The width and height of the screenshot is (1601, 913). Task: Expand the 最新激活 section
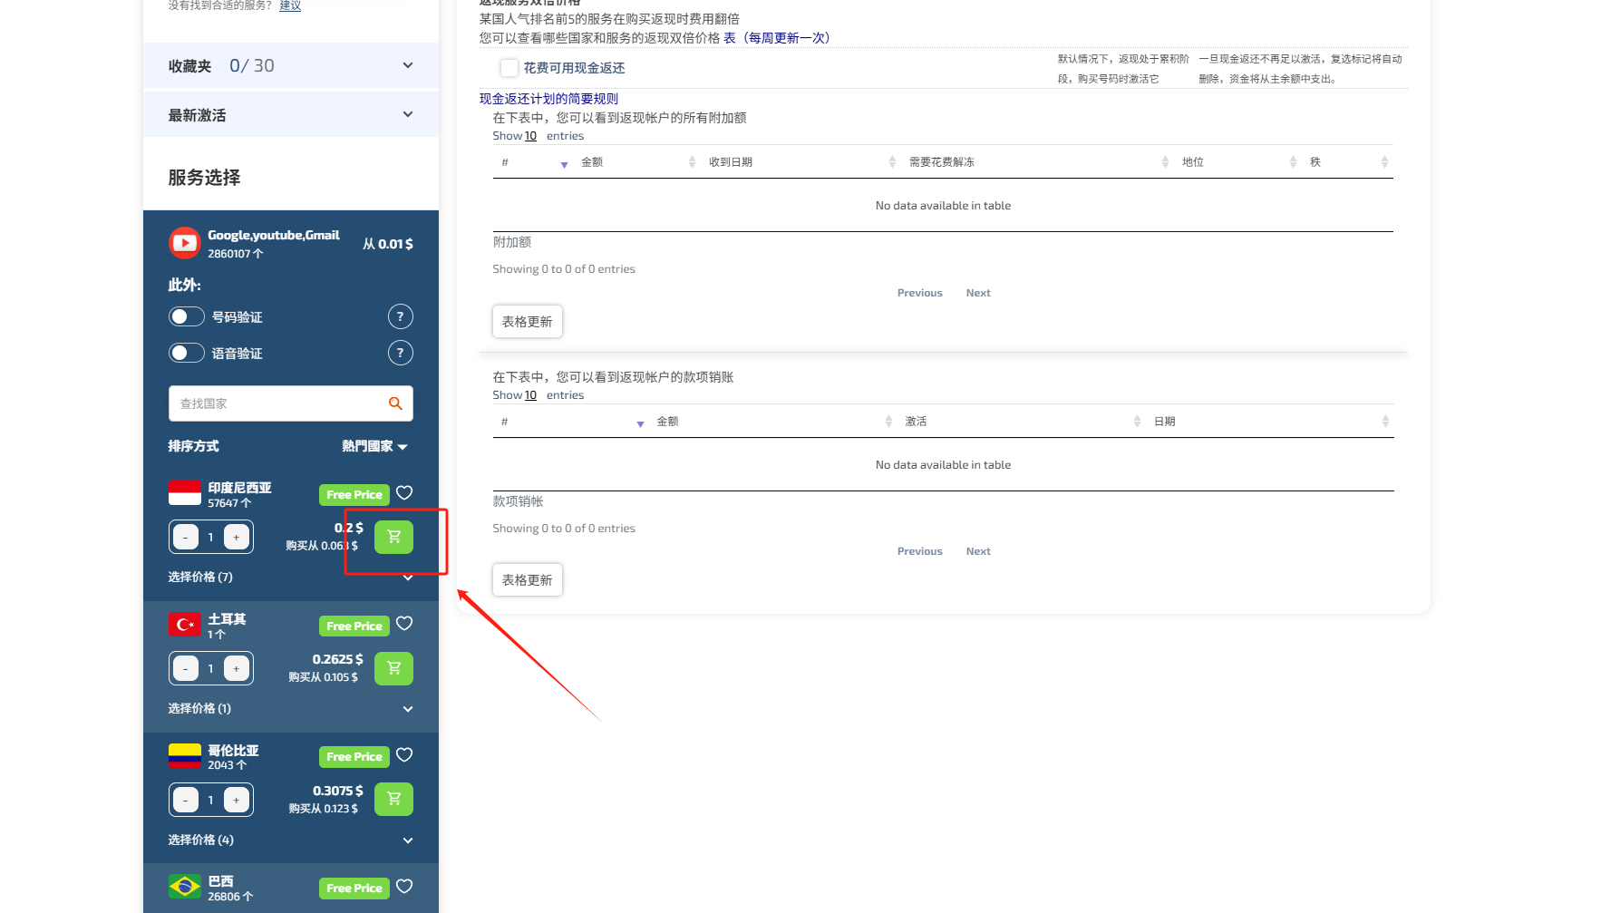(291, 114)
